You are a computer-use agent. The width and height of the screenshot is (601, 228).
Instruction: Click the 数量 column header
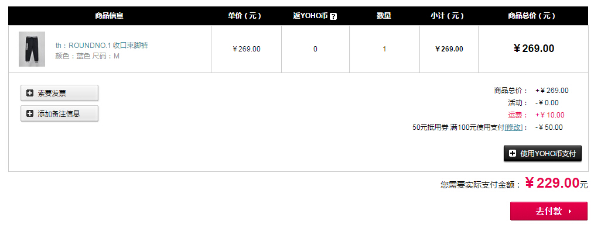coord(384,16)
